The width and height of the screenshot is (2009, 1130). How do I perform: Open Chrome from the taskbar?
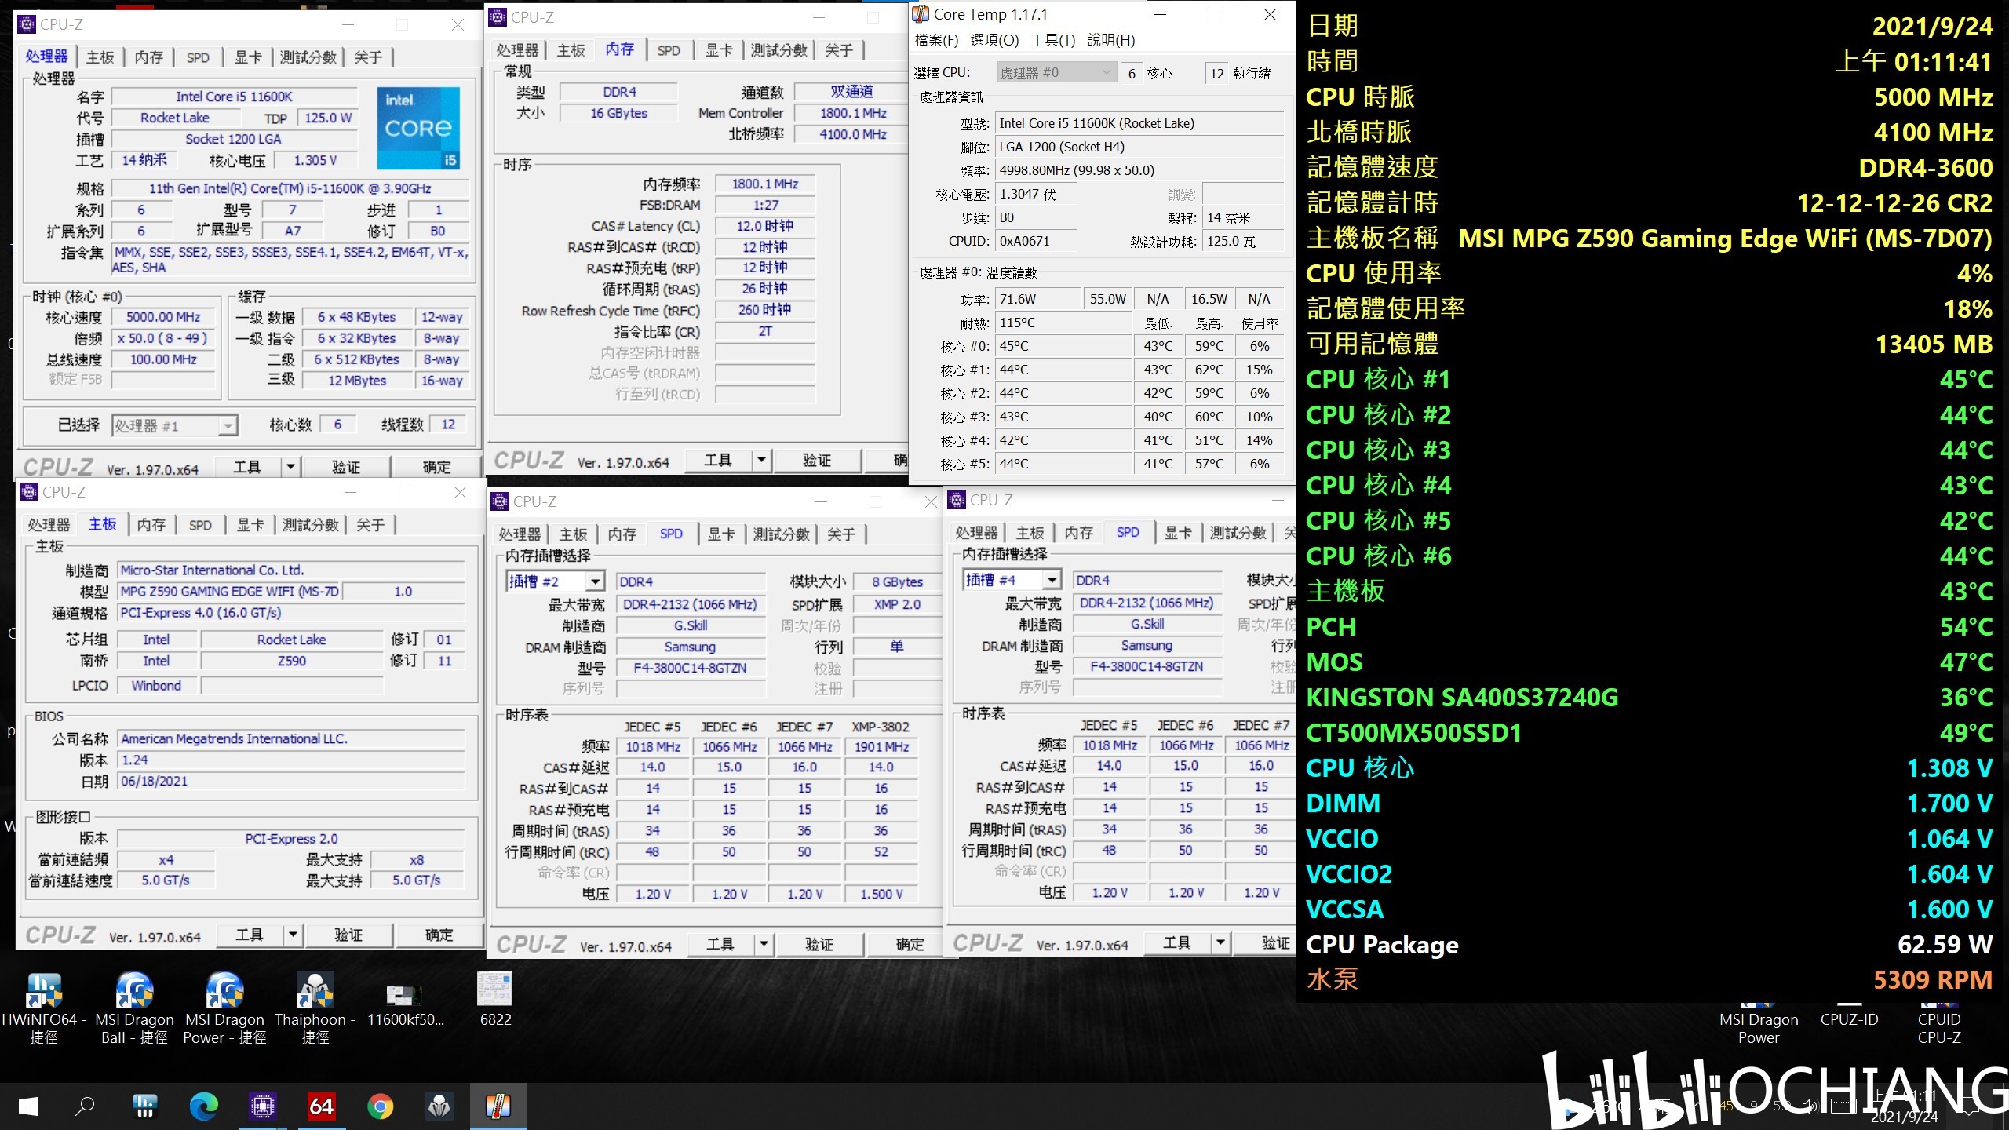pyautogui.click(x=380, y=1106)
